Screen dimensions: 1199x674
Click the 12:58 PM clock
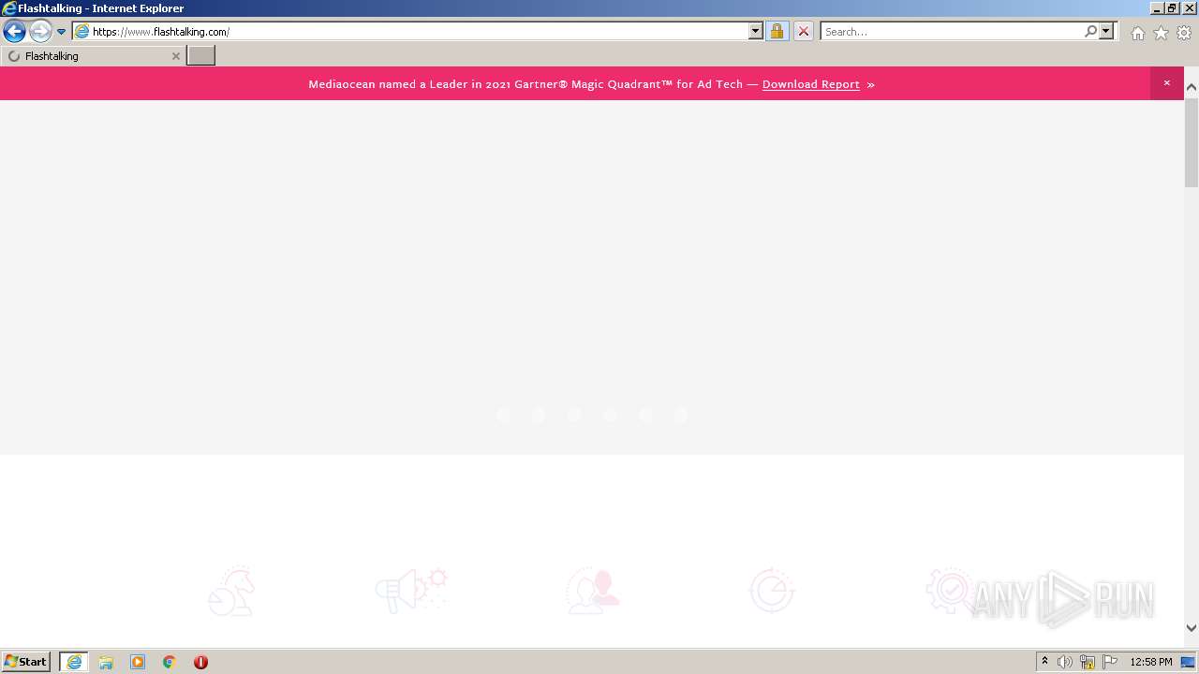(1151, 662)
